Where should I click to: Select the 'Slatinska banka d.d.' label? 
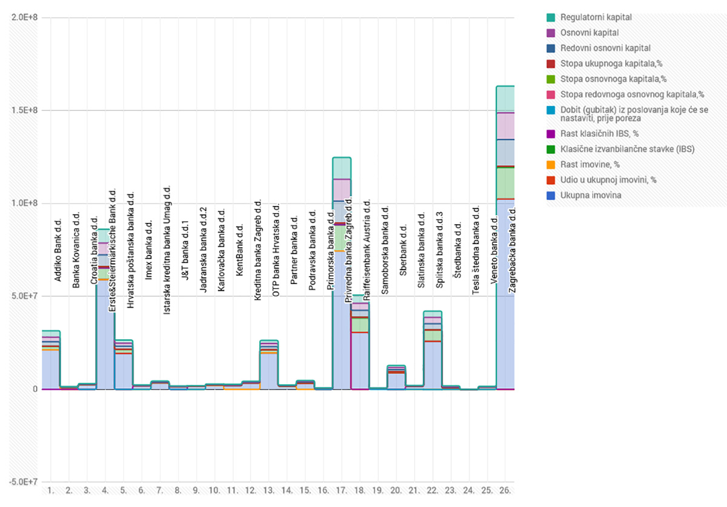421,250
